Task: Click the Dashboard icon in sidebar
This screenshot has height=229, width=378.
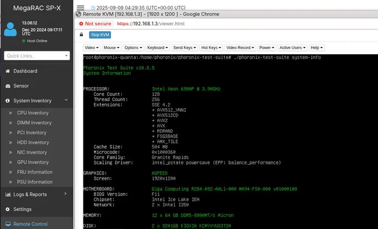Action: coord(8,71)
